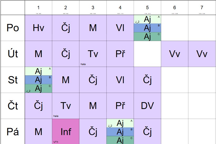The width and height of the screenshot is (216, 144).
Task: Click the Po day row header
Action: (x=13, y=28)
